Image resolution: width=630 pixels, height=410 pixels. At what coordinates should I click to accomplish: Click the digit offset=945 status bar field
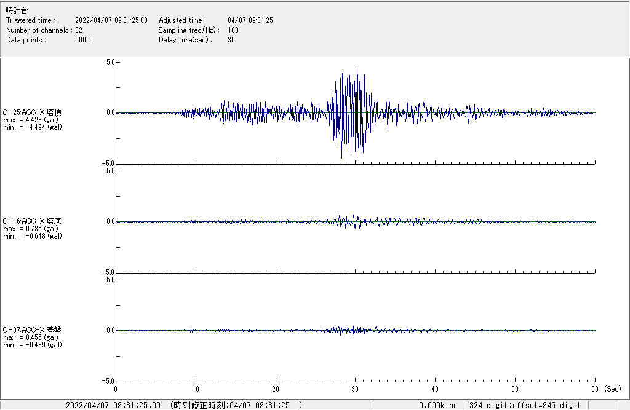click(525, 405)
